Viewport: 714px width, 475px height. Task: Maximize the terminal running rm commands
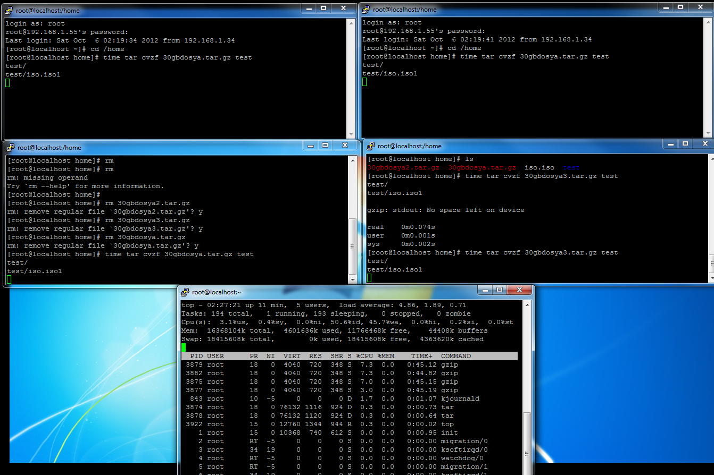click(325, 145)
